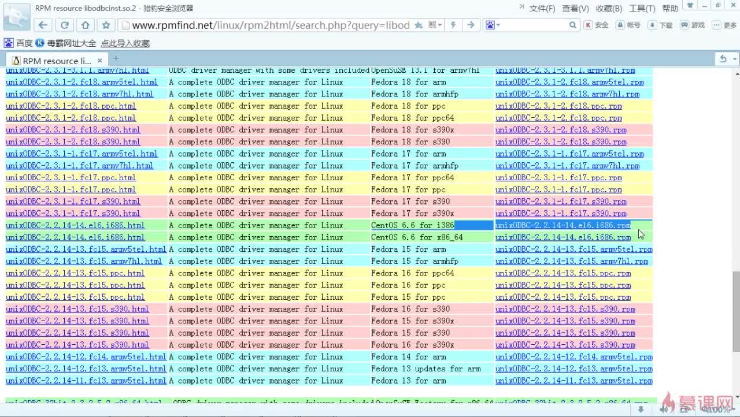The height and width of the screenshot is (417, 740).
Task: Open the 下载 downloads manager
Action: (661, 25)
